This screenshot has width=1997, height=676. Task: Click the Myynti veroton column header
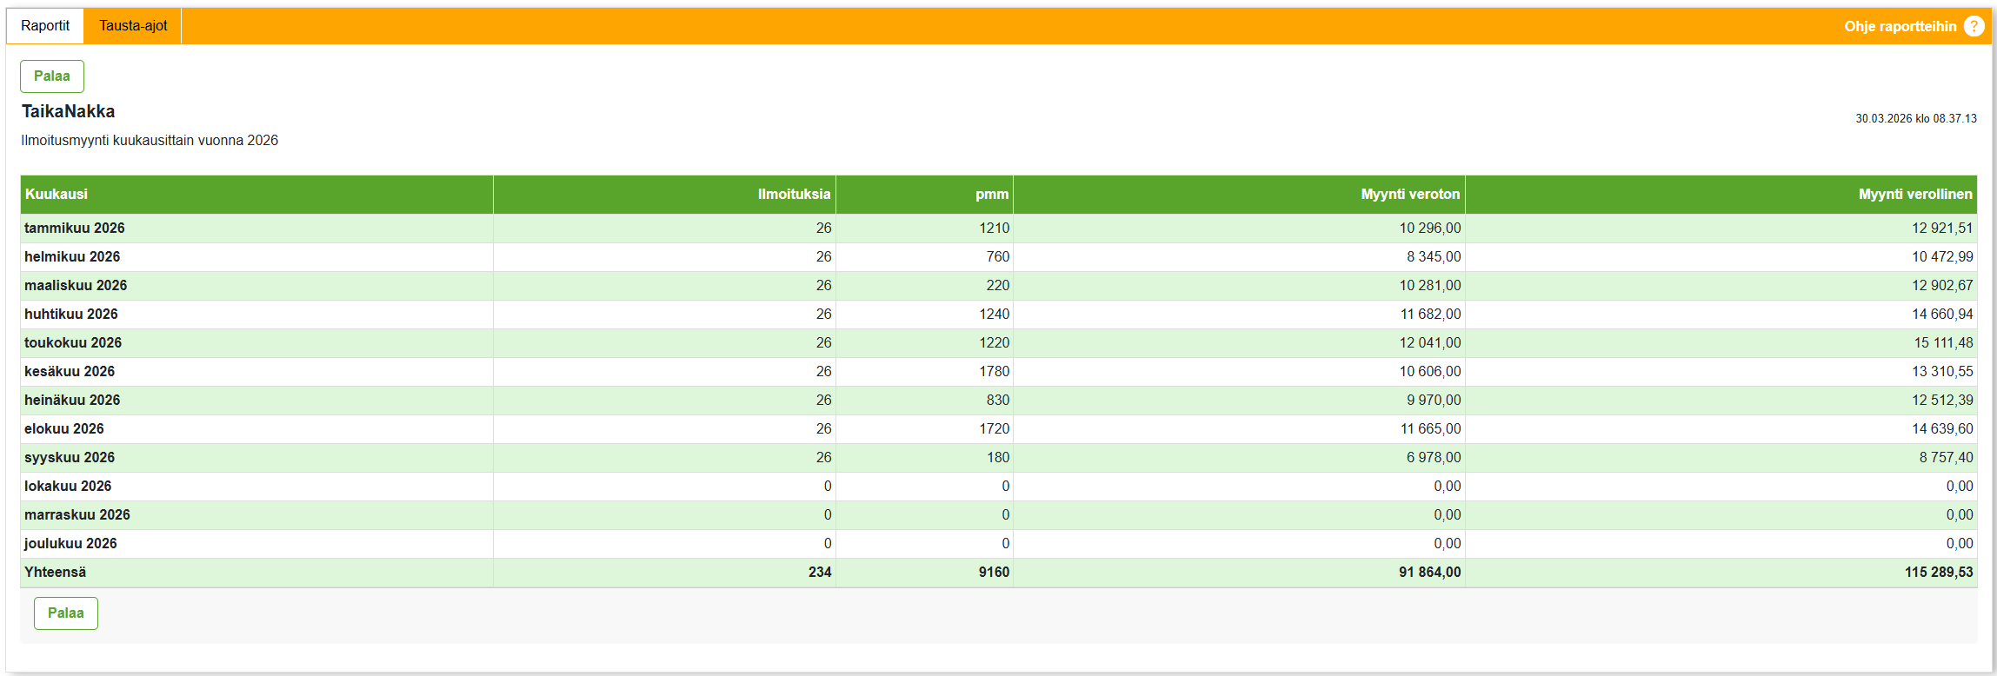1409,195
